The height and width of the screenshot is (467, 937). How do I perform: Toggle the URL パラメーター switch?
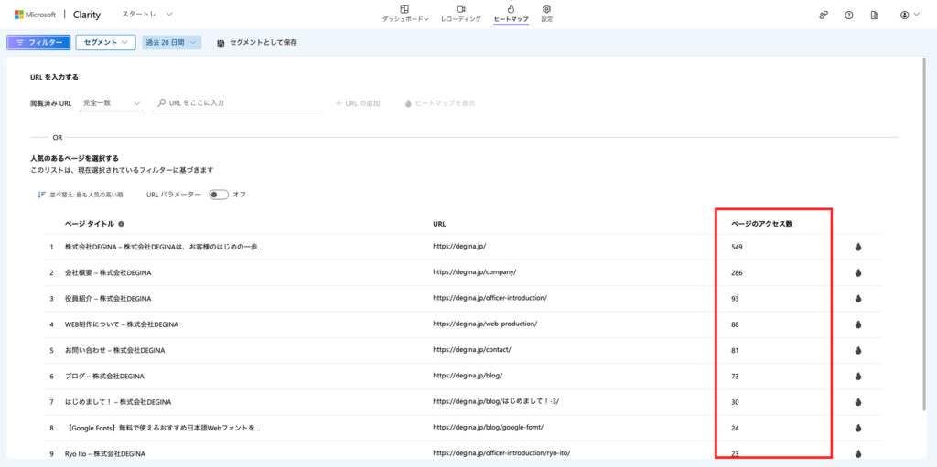pos(218,195)
